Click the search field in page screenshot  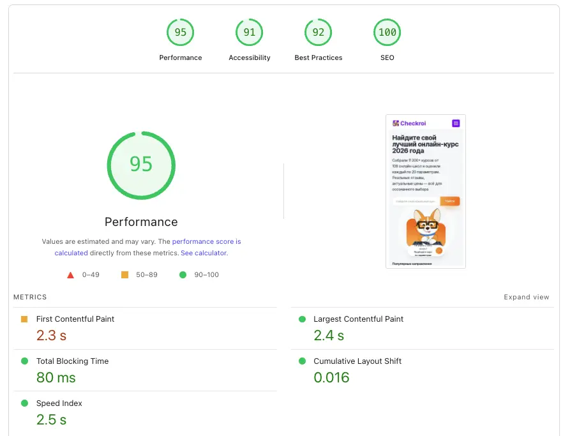[416, 201]
